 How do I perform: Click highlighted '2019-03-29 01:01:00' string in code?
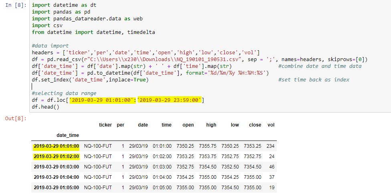(103, 100)
